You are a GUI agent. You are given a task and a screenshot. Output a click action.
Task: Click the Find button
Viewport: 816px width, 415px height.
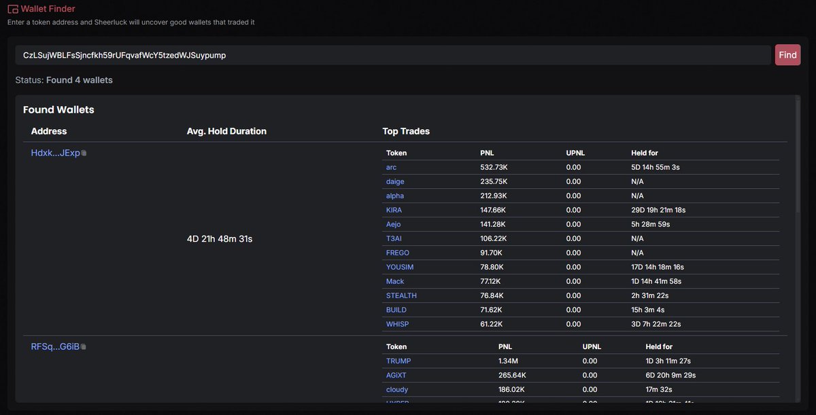tap(787, 55)
